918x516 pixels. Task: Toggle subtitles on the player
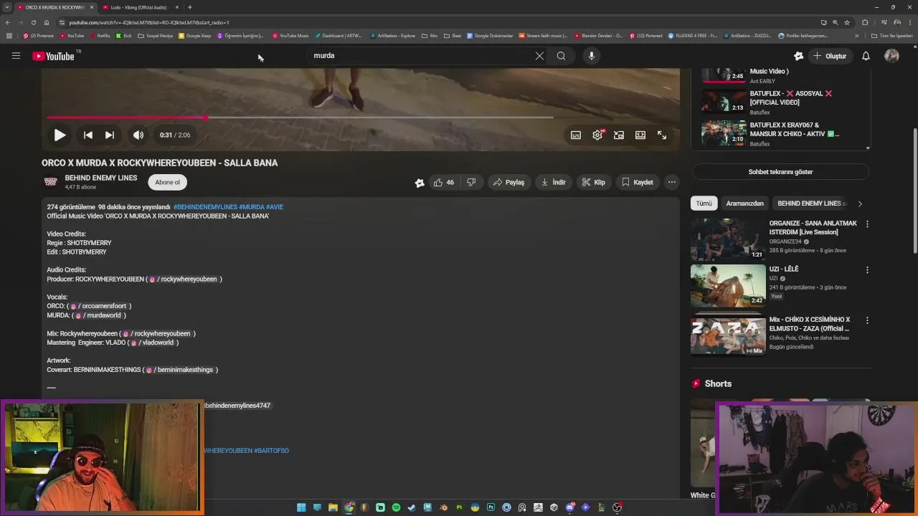576,135
